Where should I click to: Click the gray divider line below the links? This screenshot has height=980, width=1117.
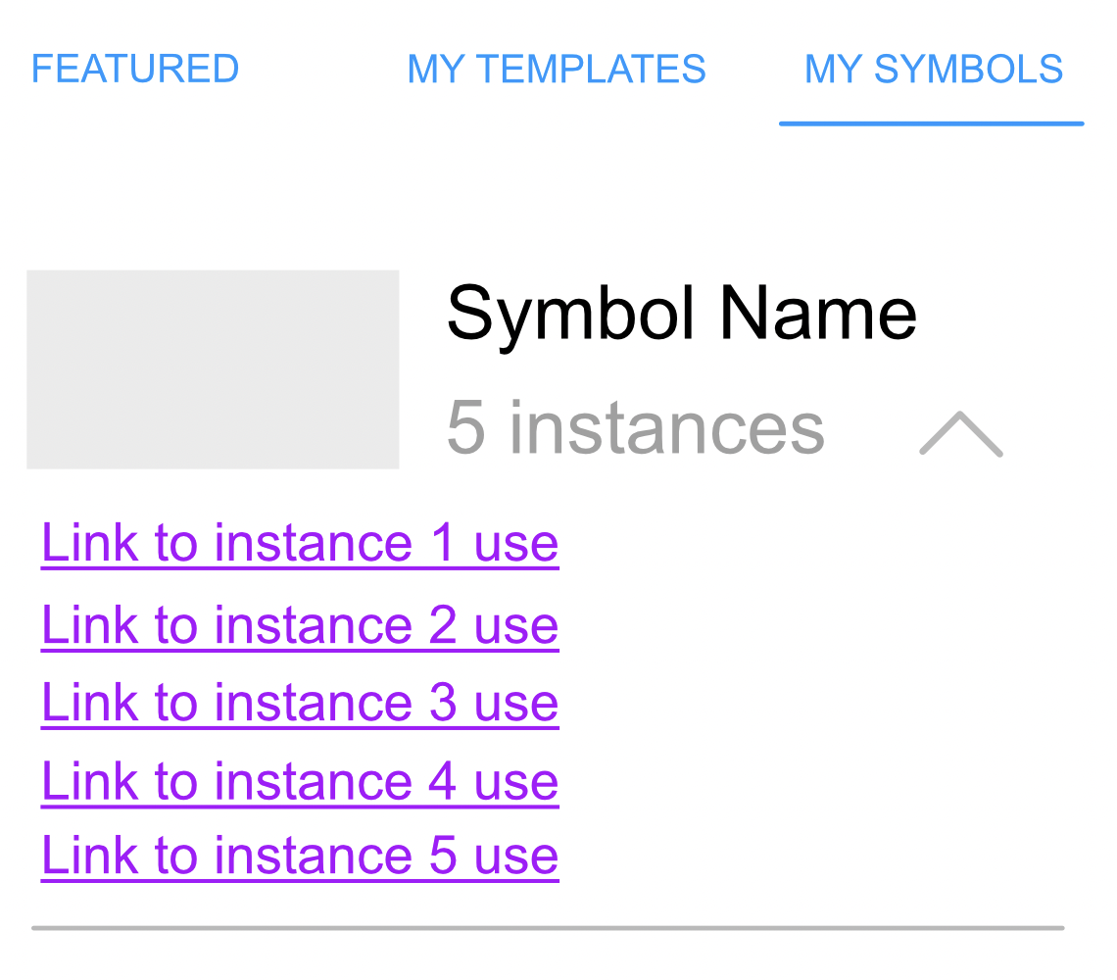pyautogui.click(x=547, y=927)
